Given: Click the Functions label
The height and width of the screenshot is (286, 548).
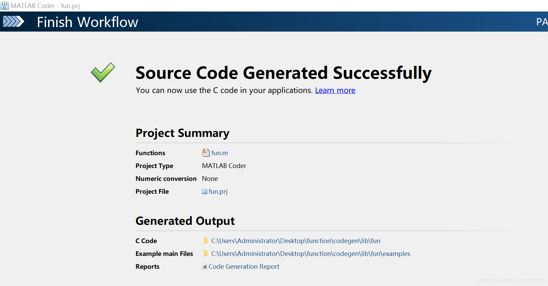Looking at the screenshot, I should (x=150, y=153).
